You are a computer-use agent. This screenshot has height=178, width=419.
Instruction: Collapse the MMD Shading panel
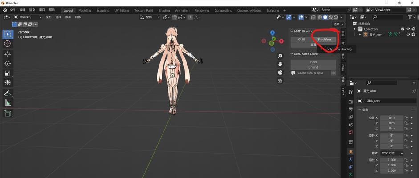pyautogui.click(x=292, y=32)
